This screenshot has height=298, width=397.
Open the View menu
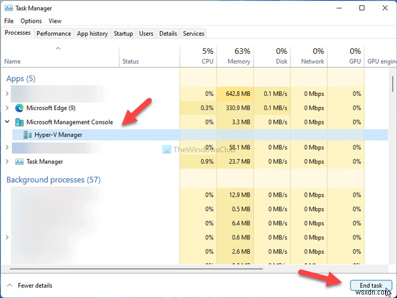click(x=55, y=21)
